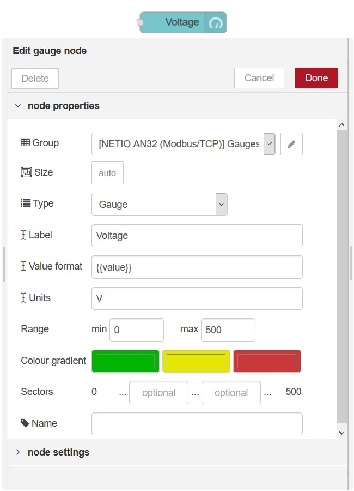Click the scrollbar down arrow
The width and height of the screenshot is (354, 491).
coord(342,433)
